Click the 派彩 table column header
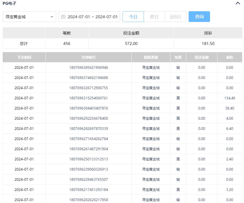244x203 pixels. [x=230, y=57]
